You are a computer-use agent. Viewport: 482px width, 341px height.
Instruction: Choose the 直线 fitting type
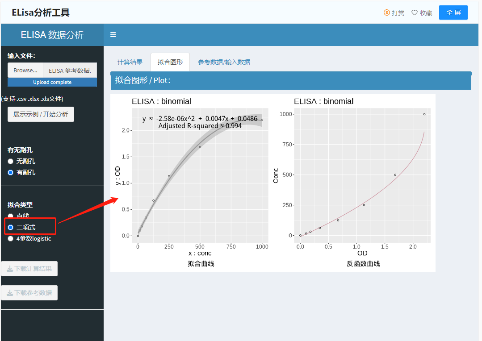pyautogui.click(x=10, y=216)
